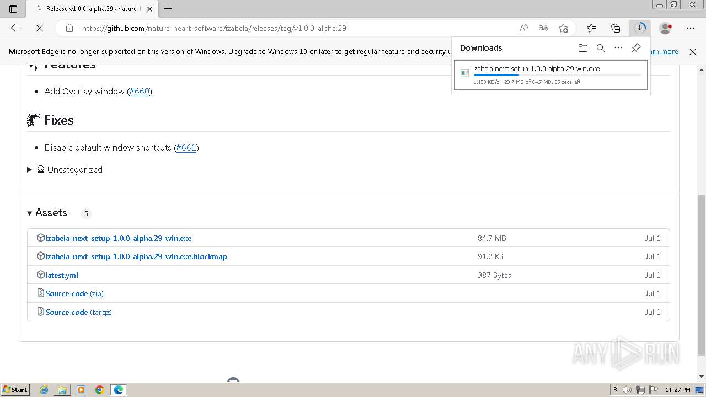Click the Fixes heading
The width and height of the screenshot is (706, 397).
(59, 120)
